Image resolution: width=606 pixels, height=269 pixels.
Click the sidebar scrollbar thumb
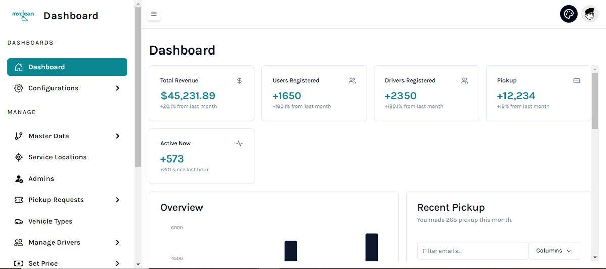[138, 87]
